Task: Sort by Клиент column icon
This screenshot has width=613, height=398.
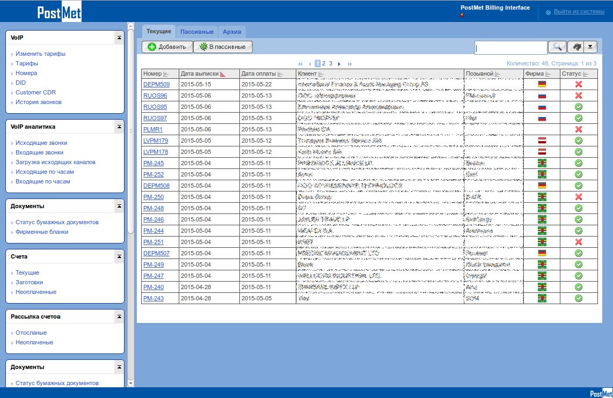Action: click(x=321, y=74)
